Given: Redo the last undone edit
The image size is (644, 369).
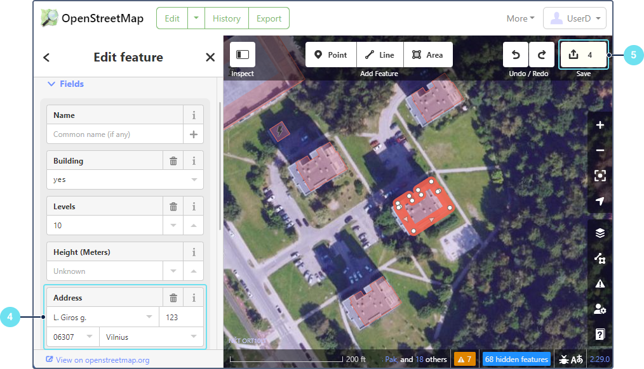Looking at the screenshot, I should tap(542, 55).
